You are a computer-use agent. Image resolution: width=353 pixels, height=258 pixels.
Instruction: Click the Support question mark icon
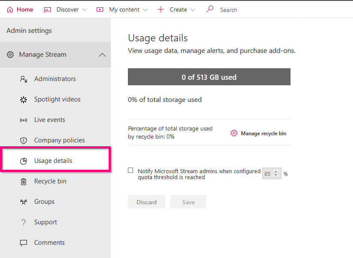pyautogui.click(x=24, y=223)
